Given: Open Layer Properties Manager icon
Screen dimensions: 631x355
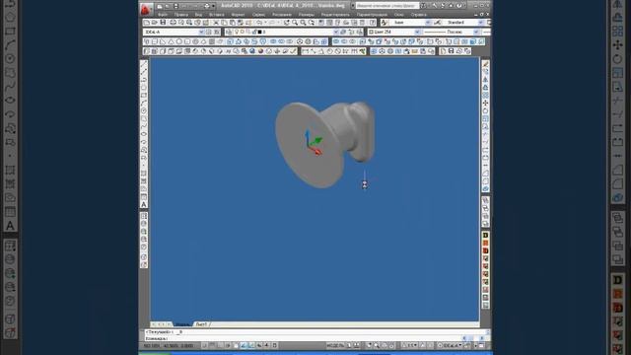Looking at the screenshot, I should point(229,32).
